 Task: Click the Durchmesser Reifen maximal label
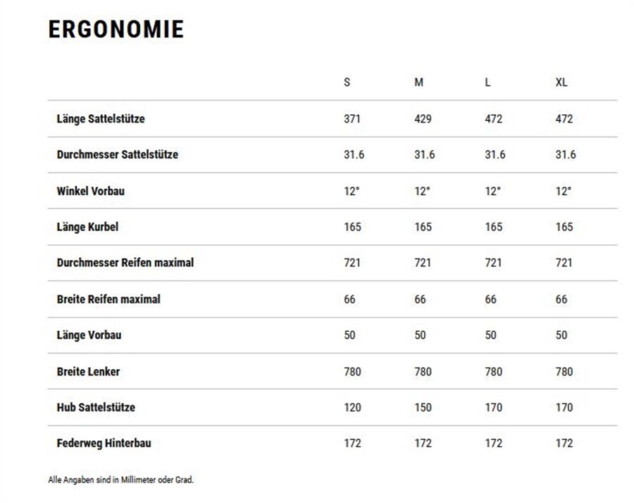(125, 263)
